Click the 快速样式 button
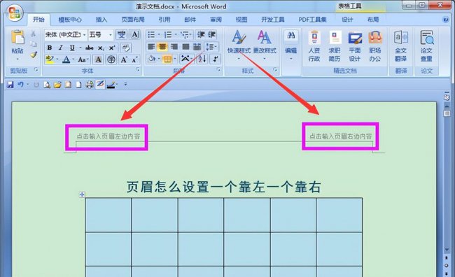455x277 pixels. [239, 45]
